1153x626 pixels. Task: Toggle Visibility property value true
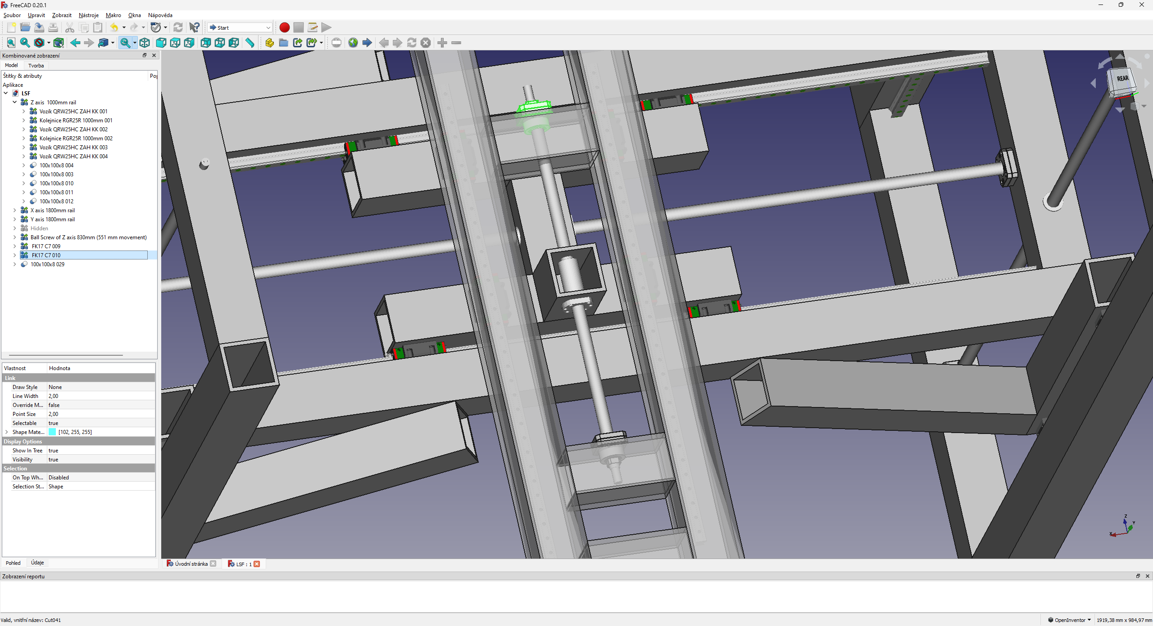point(53,460)
